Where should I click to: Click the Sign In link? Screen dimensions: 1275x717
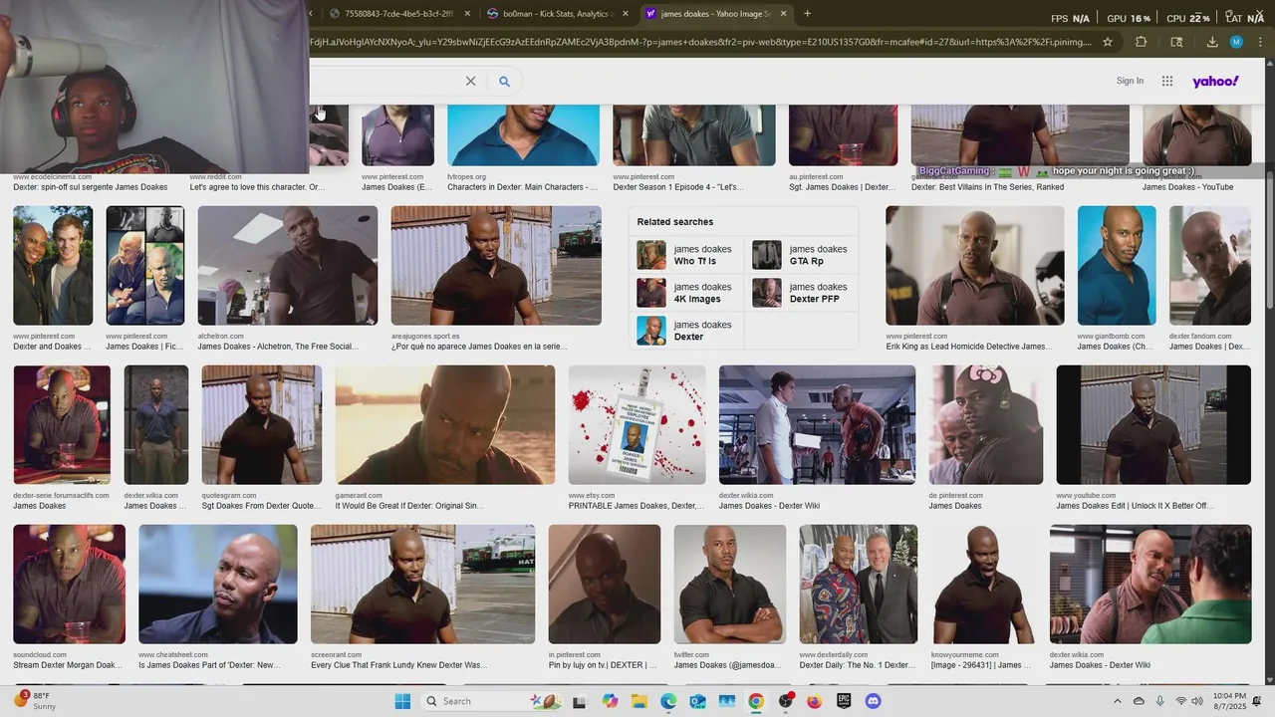[1130, 82]
